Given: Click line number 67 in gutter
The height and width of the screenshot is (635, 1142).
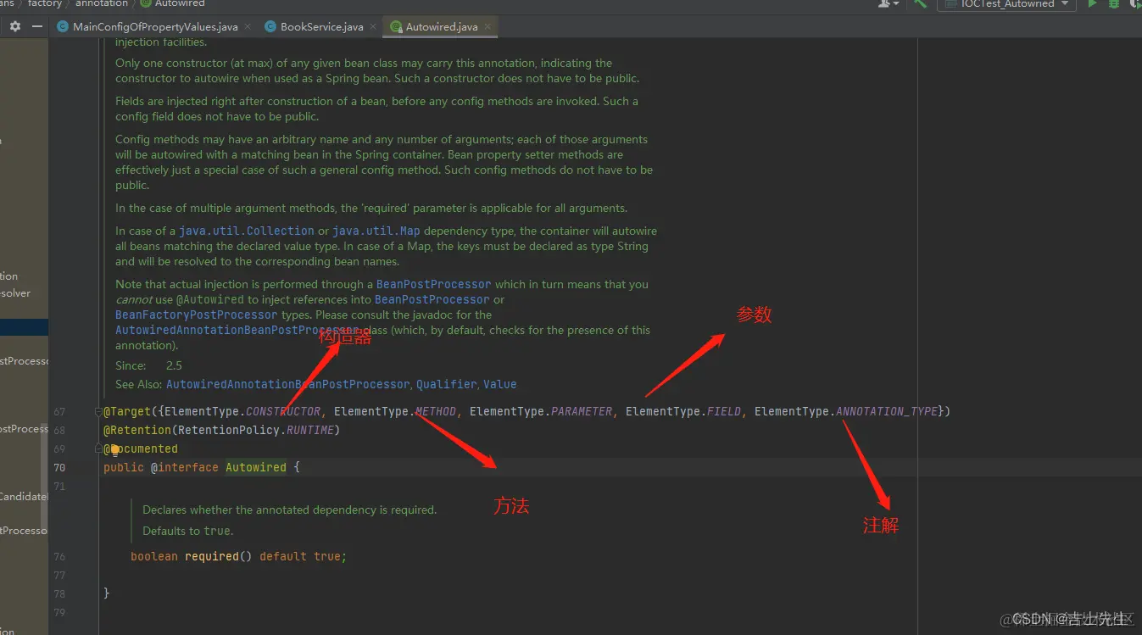Looking at the screenshot, I should [x=59, y=411].
